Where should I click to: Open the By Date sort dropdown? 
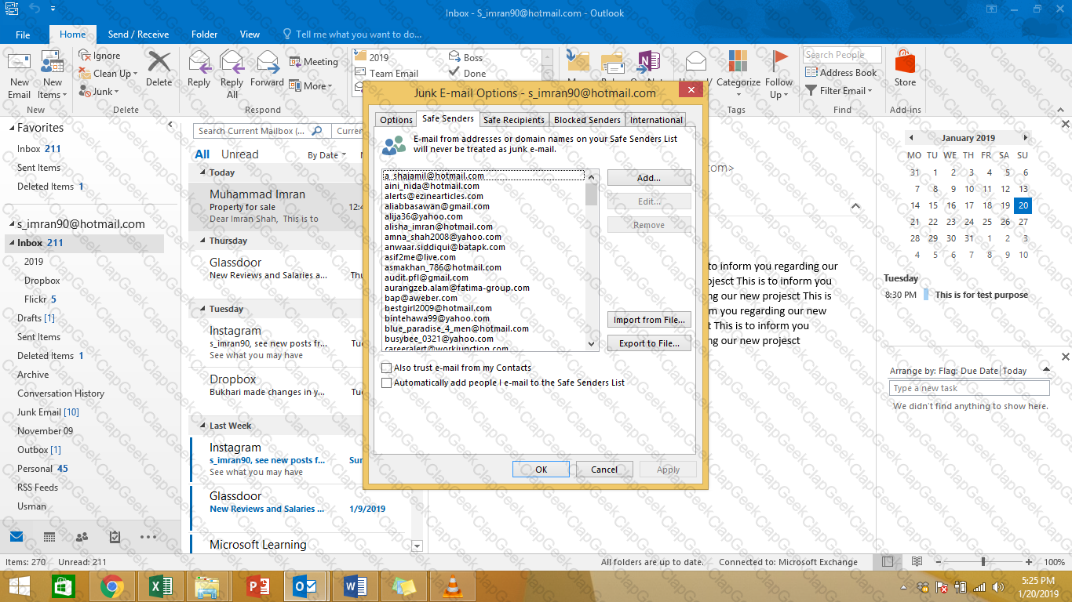tap(327, 155)
